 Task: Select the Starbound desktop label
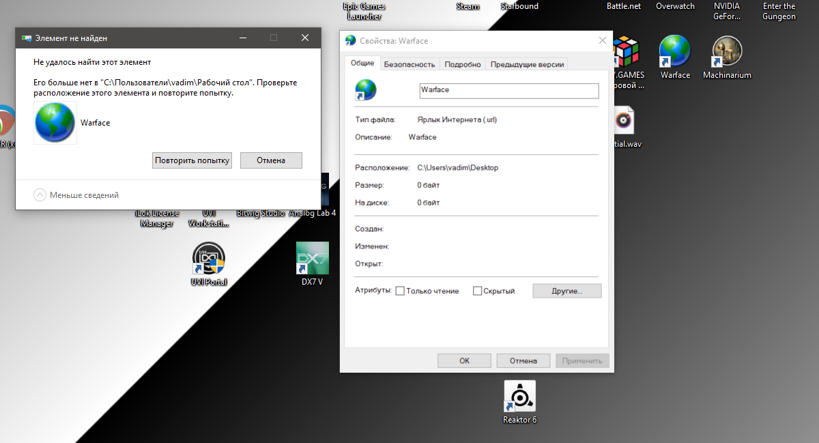point(519,6)
